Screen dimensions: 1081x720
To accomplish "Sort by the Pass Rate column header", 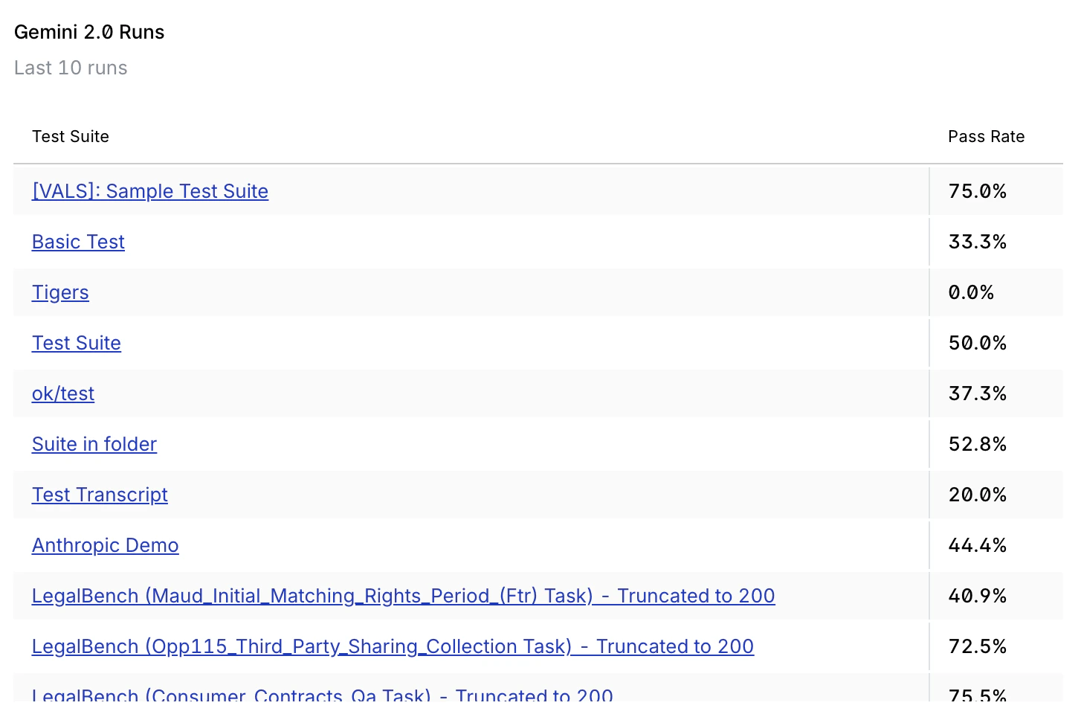I will tap(986, 136).
